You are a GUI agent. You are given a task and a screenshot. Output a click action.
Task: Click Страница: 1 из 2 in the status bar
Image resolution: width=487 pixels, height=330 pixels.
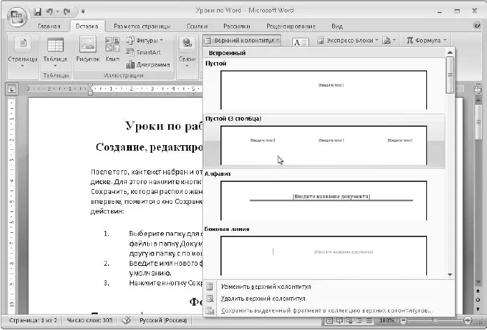tap(33, 320)
